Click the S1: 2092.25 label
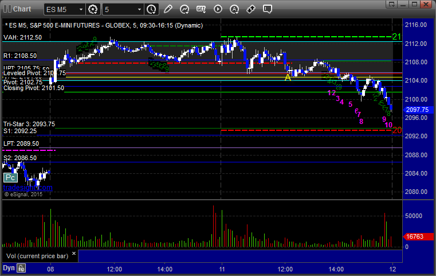This screenshot has height=276, width=436. pyautogui.click(x=20, y=131)
